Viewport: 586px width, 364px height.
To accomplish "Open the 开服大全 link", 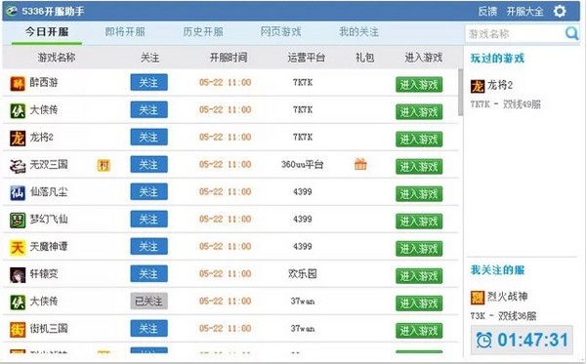I will (524, 11).
